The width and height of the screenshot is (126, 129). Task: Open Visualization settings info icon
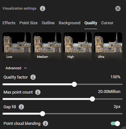click(43, 9)
